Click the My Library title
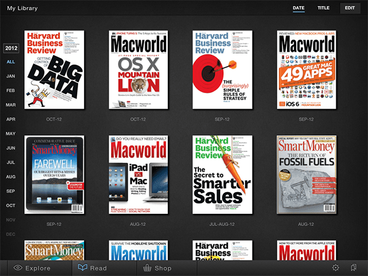368x276 pixels. [x=22, y=8]
